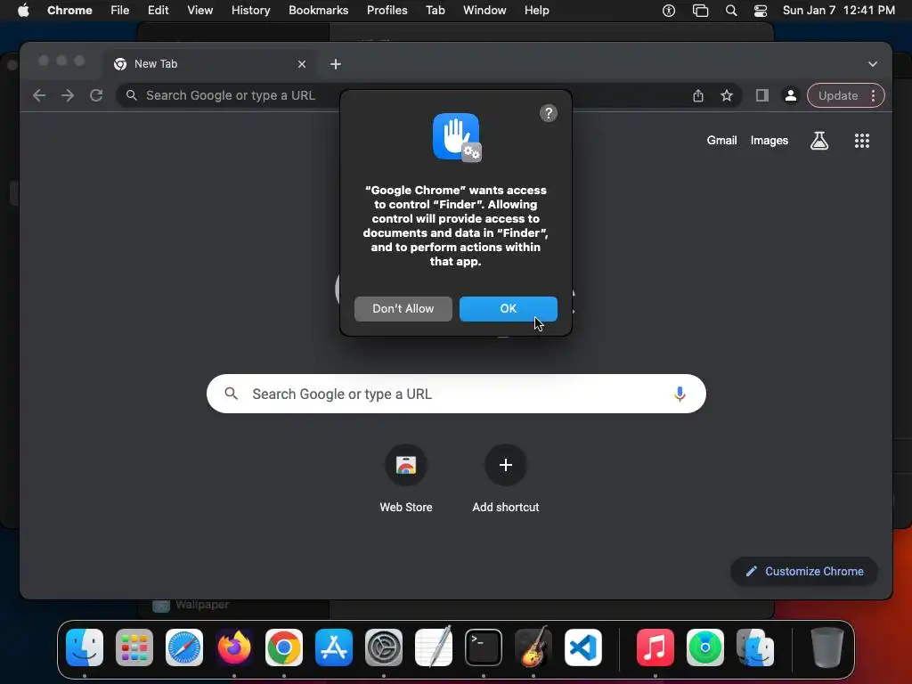Image resolution: width=912 pixels, height=684 pixels.
Task: Launch Firefox from the Dock
Action: (x=234, y=647)
